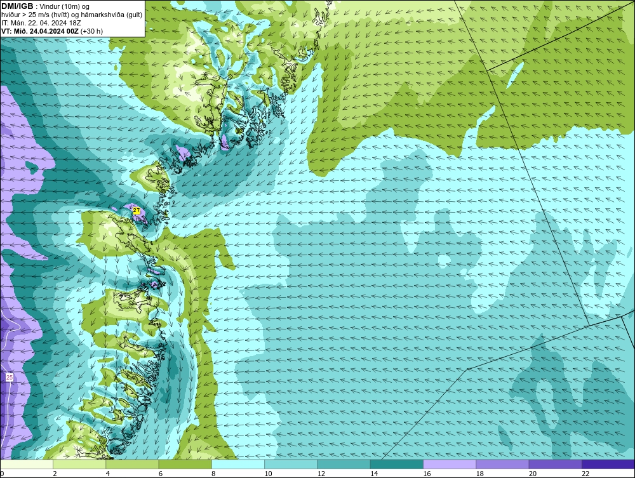Click the legend scale number 8
The height and width of the screenshot is (478, 635).
point(213,474)
